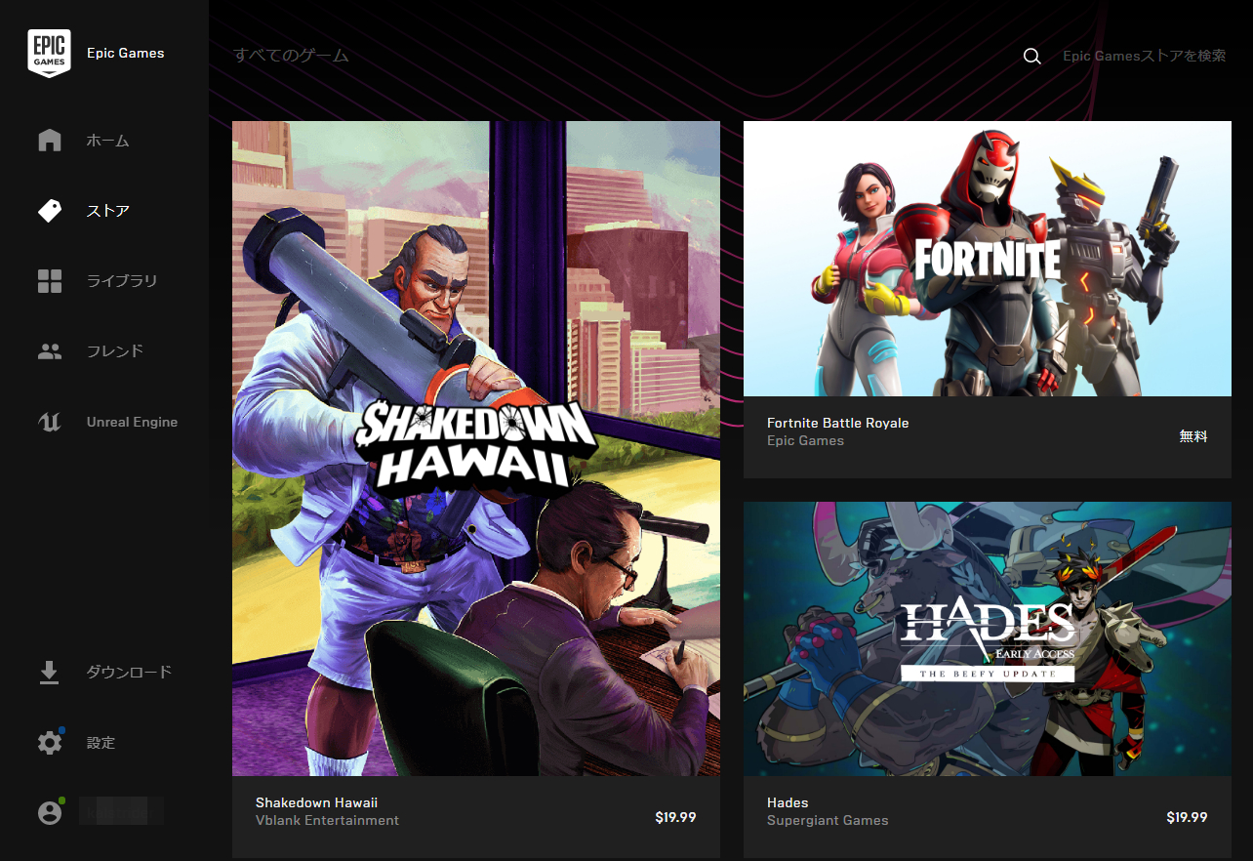Click the ライブラリ menu label

coord(122,281)
